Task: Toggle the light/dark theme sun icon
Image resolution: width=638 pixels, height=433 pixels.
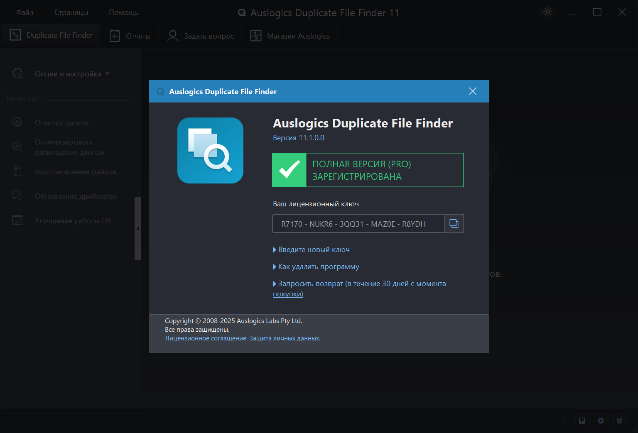Action: [547, 12]
